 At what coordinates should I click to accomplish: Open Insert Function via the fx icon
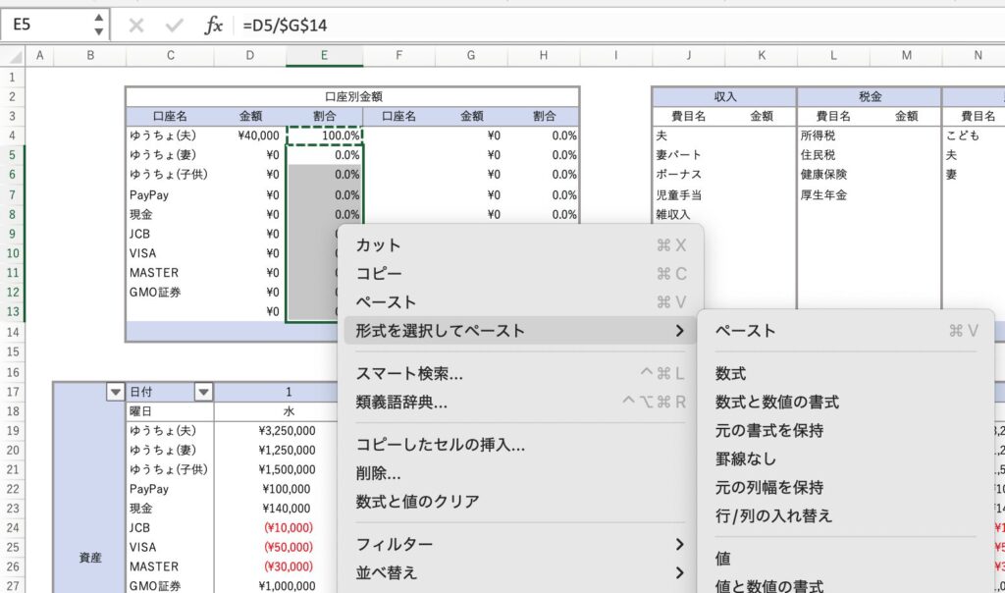tap(213, 26)
